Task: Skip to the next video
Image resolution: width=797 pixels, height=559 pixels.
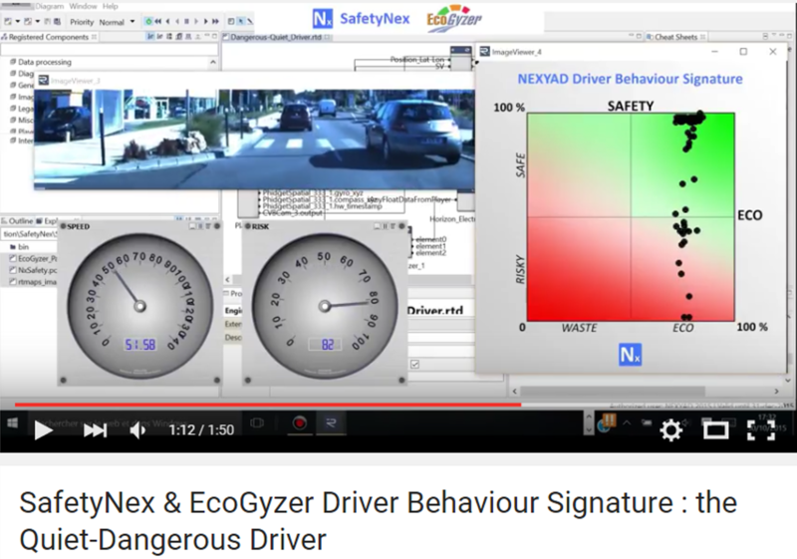Action: tap(95, 430)
